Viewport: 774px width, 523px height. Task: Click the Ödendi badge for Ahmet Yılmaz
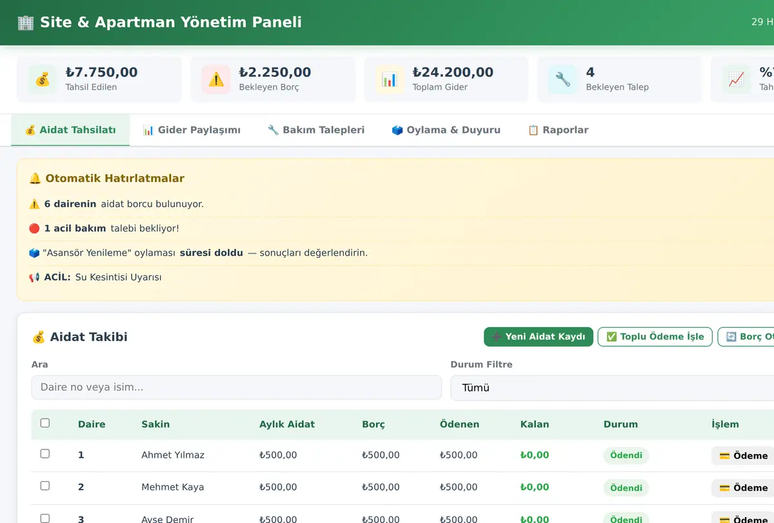tap(626, 455)
